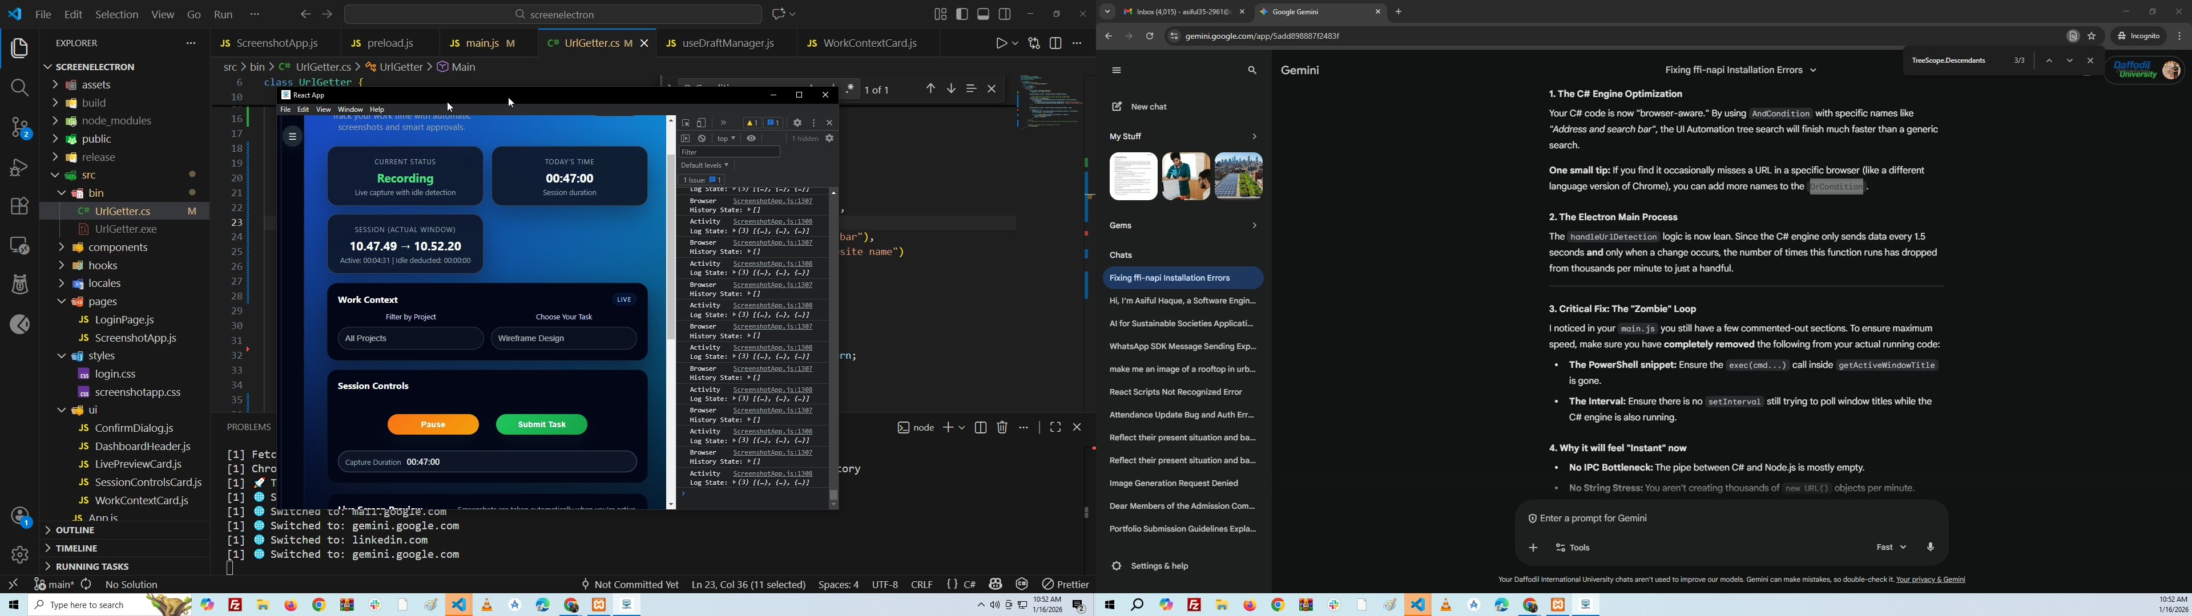Image resolution: width=2192 pixels, height=616 pixels.
Task: Clear the DevTools console
Action: tap(703, 139)
